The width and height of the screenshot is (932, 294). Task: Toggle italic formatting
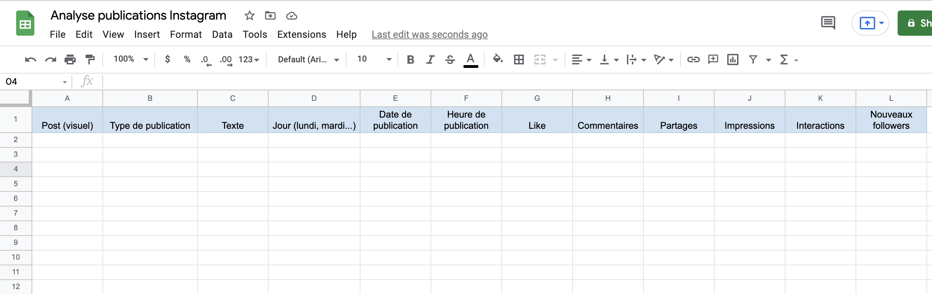[430, 59]
